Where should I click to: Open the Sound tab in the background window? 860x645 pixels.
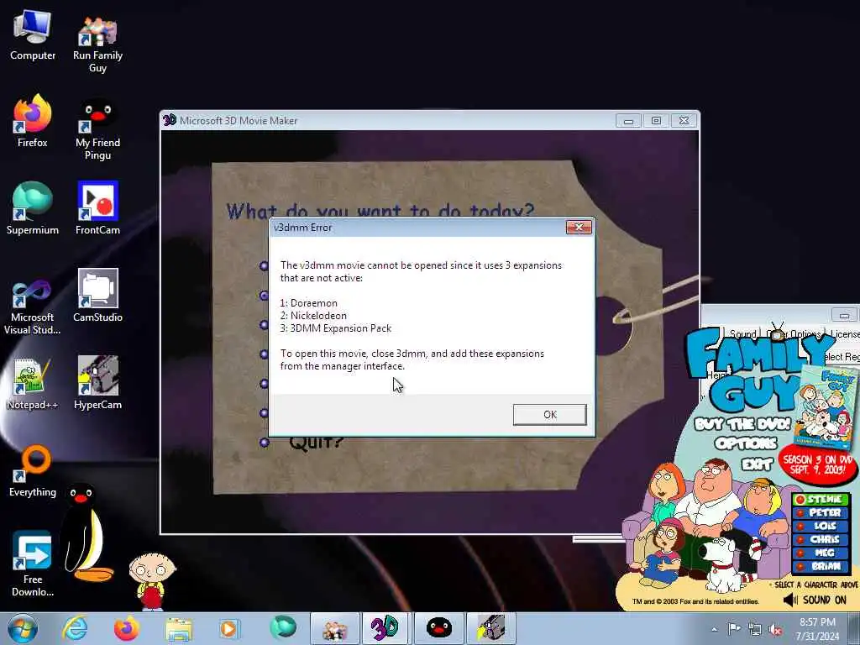[x=742, y=334]
